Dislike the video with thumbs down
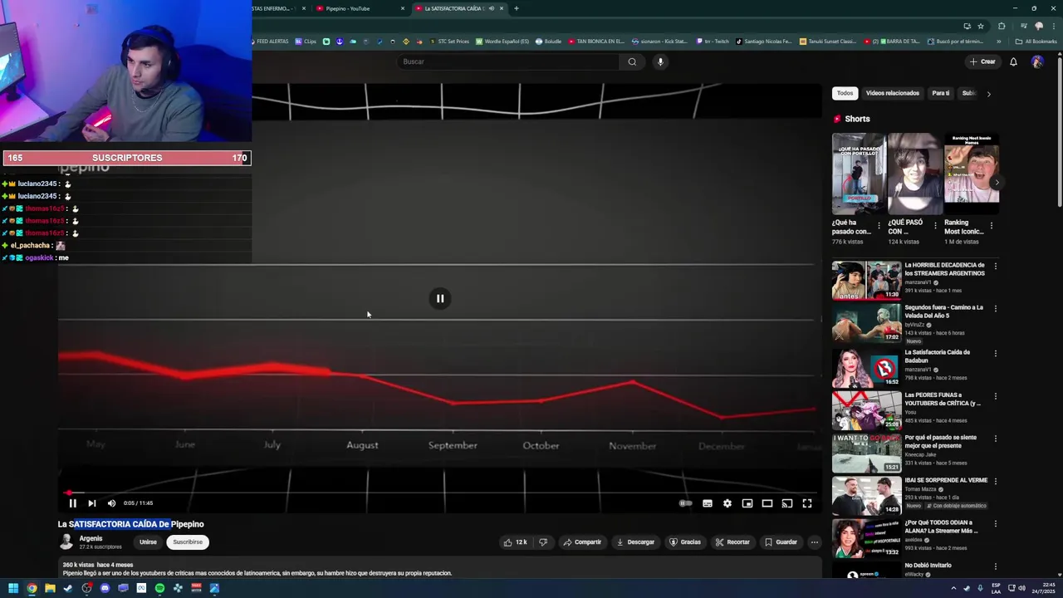 click(543, 542)
